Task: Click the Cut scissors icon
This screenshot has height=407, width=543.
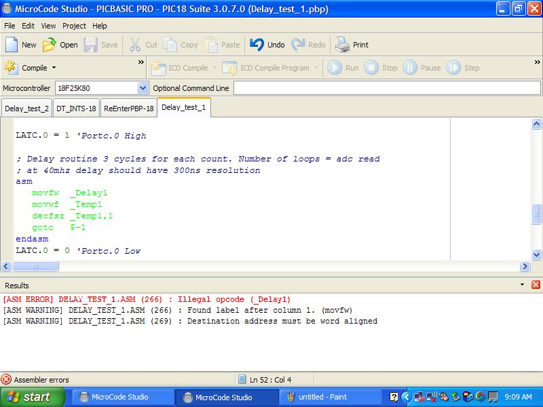Action: 135,45
